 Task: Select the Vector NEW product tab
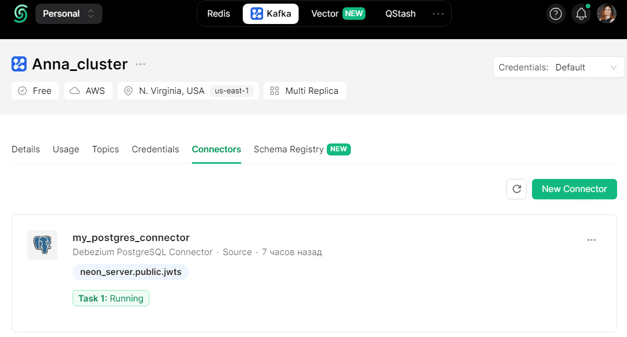tap(338, 14)
